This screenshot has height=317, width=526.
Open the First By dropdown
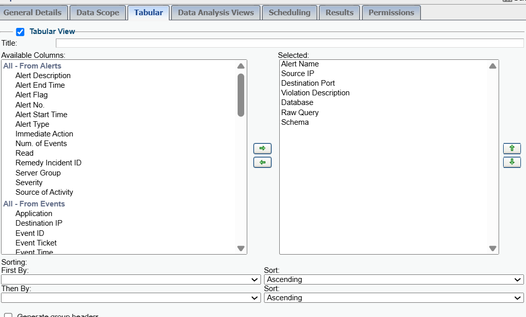[131, 279]
